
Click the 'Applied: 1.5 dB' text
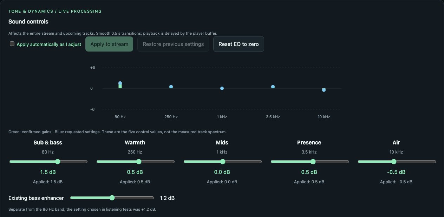pos(48,182)
